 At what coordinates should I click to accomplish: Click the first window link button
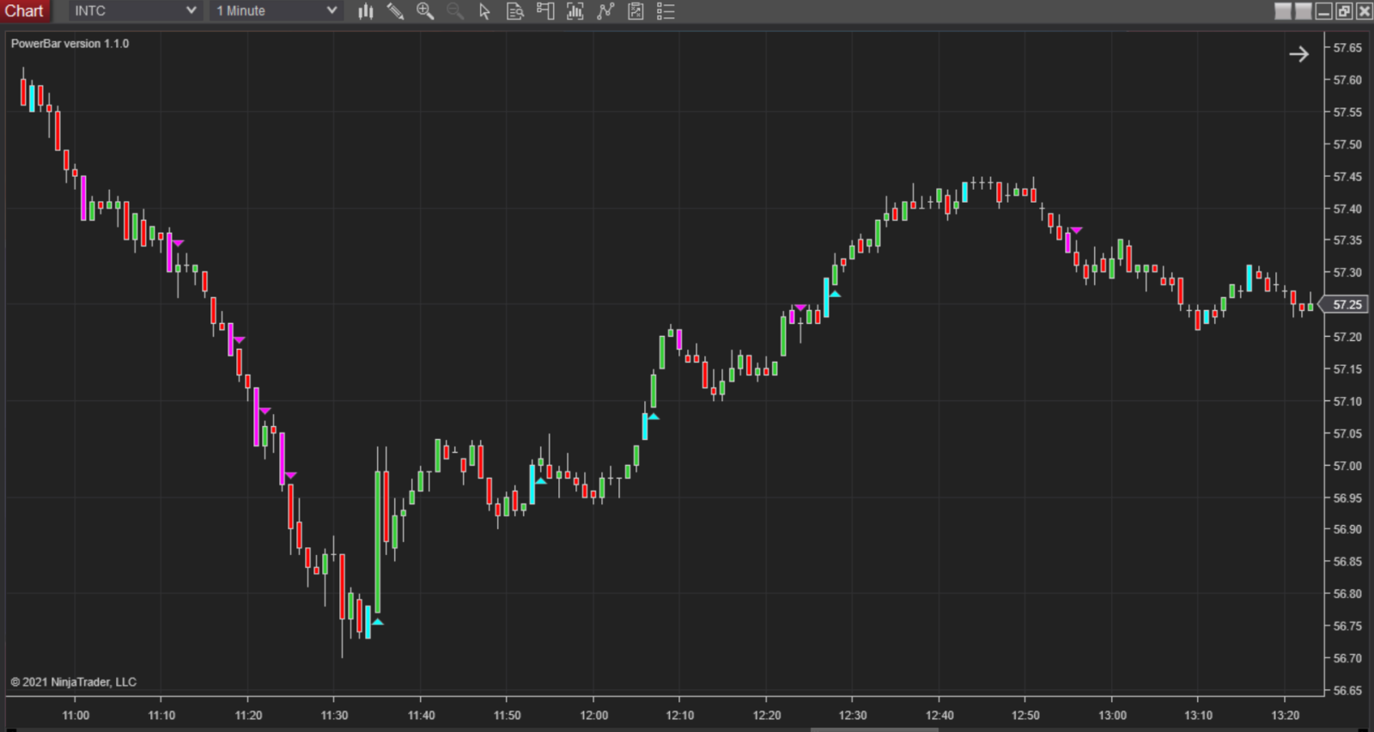pos(1283,11)
